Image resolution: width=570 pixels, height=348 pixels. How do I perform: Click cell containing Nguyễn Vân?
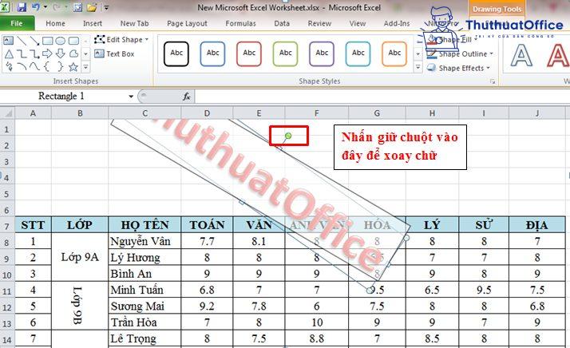pos(144,241)
